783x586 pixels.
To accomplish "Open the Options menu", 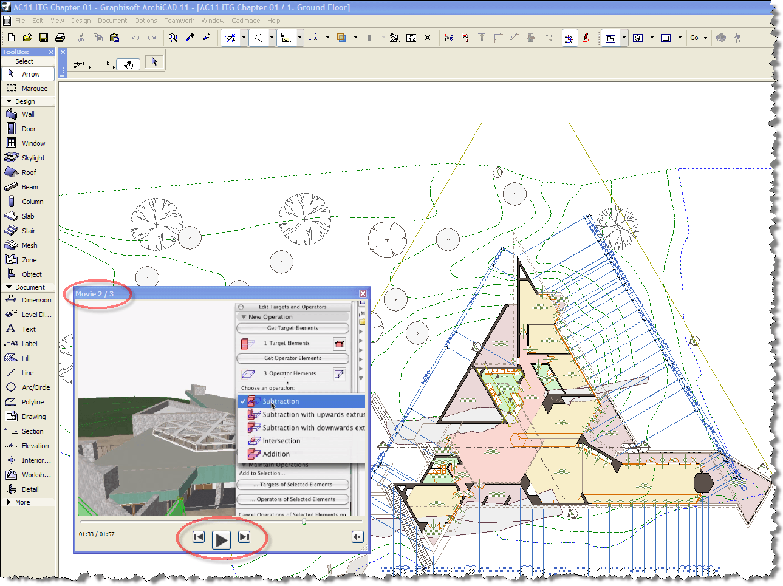I will (x=146, y=21).
